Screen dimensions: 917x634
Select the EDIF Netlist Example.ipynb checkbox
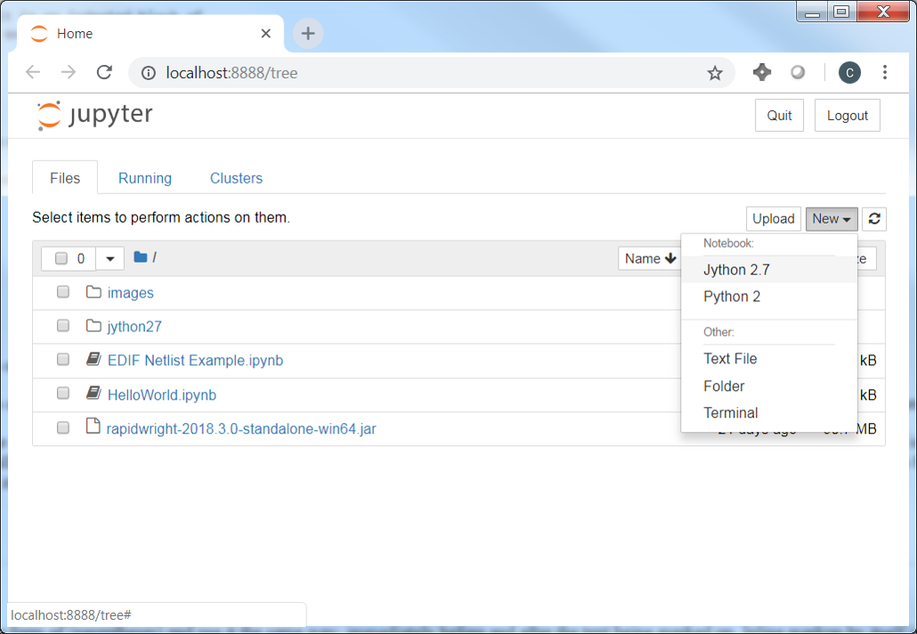[63, 360]
